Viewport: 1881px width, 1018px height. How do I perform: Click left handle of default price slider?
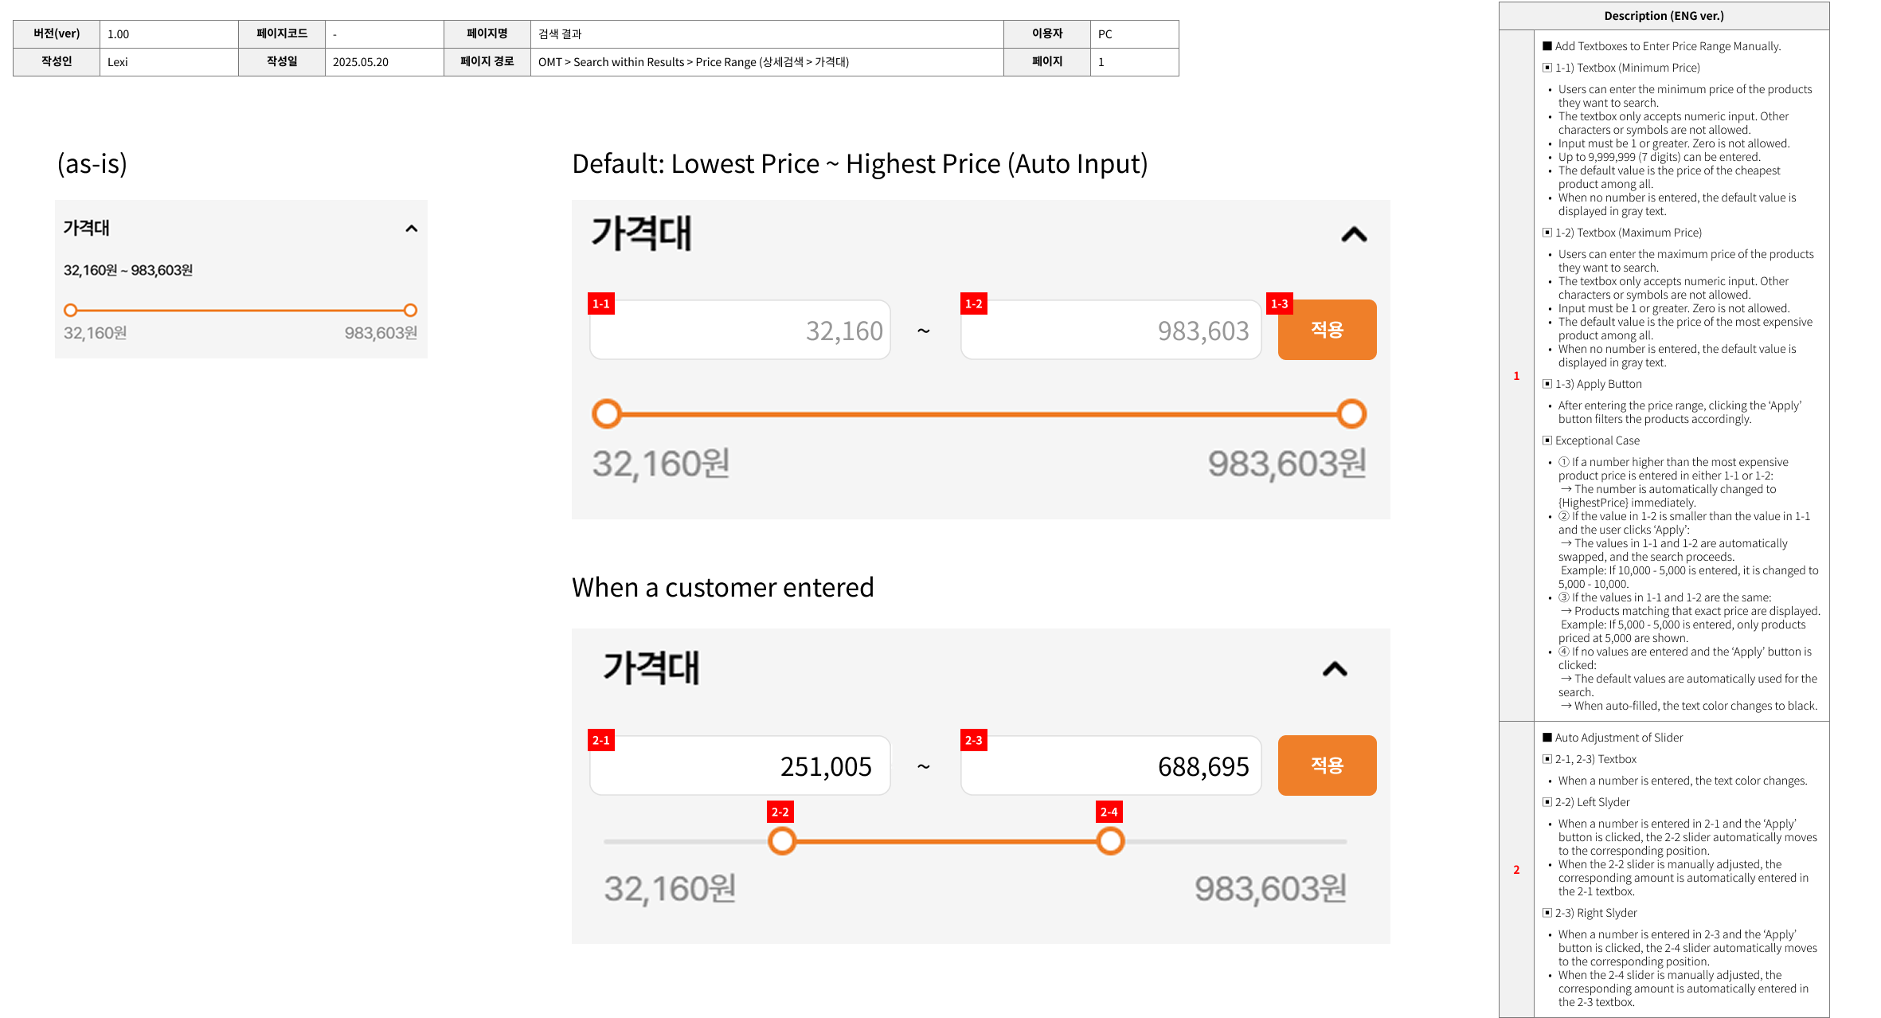[x=607, y=413]
